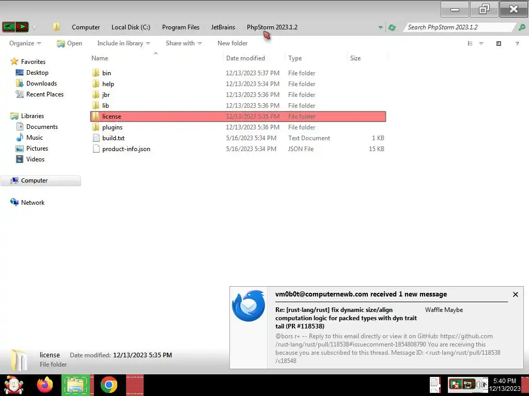529x396 pixels.
Task: Dismiss the Thunderbird notification with X
Action: (x=515, y=294)
